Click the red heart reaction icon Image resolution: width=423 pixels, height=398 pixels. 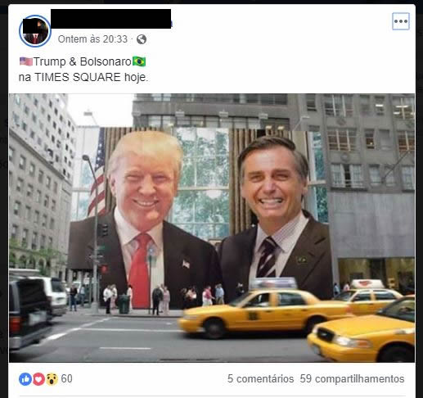tap(38, 379)
